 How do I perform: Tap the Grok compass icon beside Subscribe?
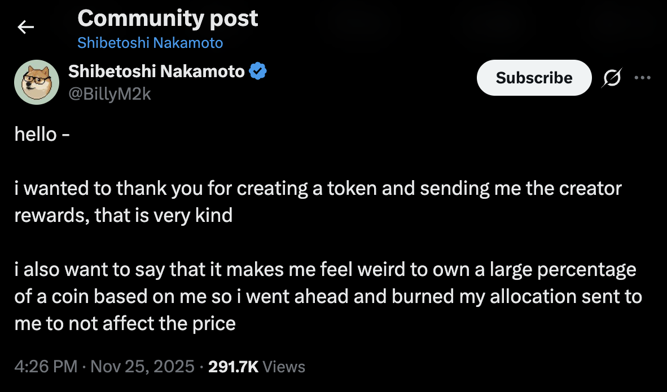click(x=612, y=78)
